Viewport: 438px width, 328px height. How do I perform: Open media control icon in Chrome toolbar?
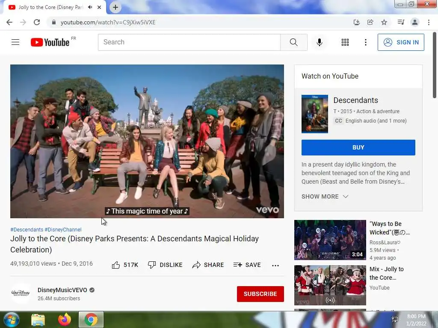(401, 22)
